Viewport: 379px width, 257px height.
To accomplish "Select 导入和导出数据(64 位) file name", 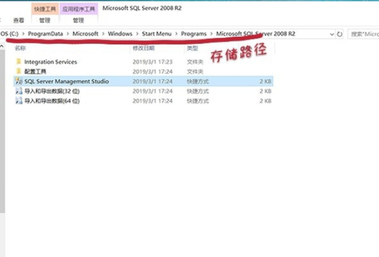I will (52, 101).
